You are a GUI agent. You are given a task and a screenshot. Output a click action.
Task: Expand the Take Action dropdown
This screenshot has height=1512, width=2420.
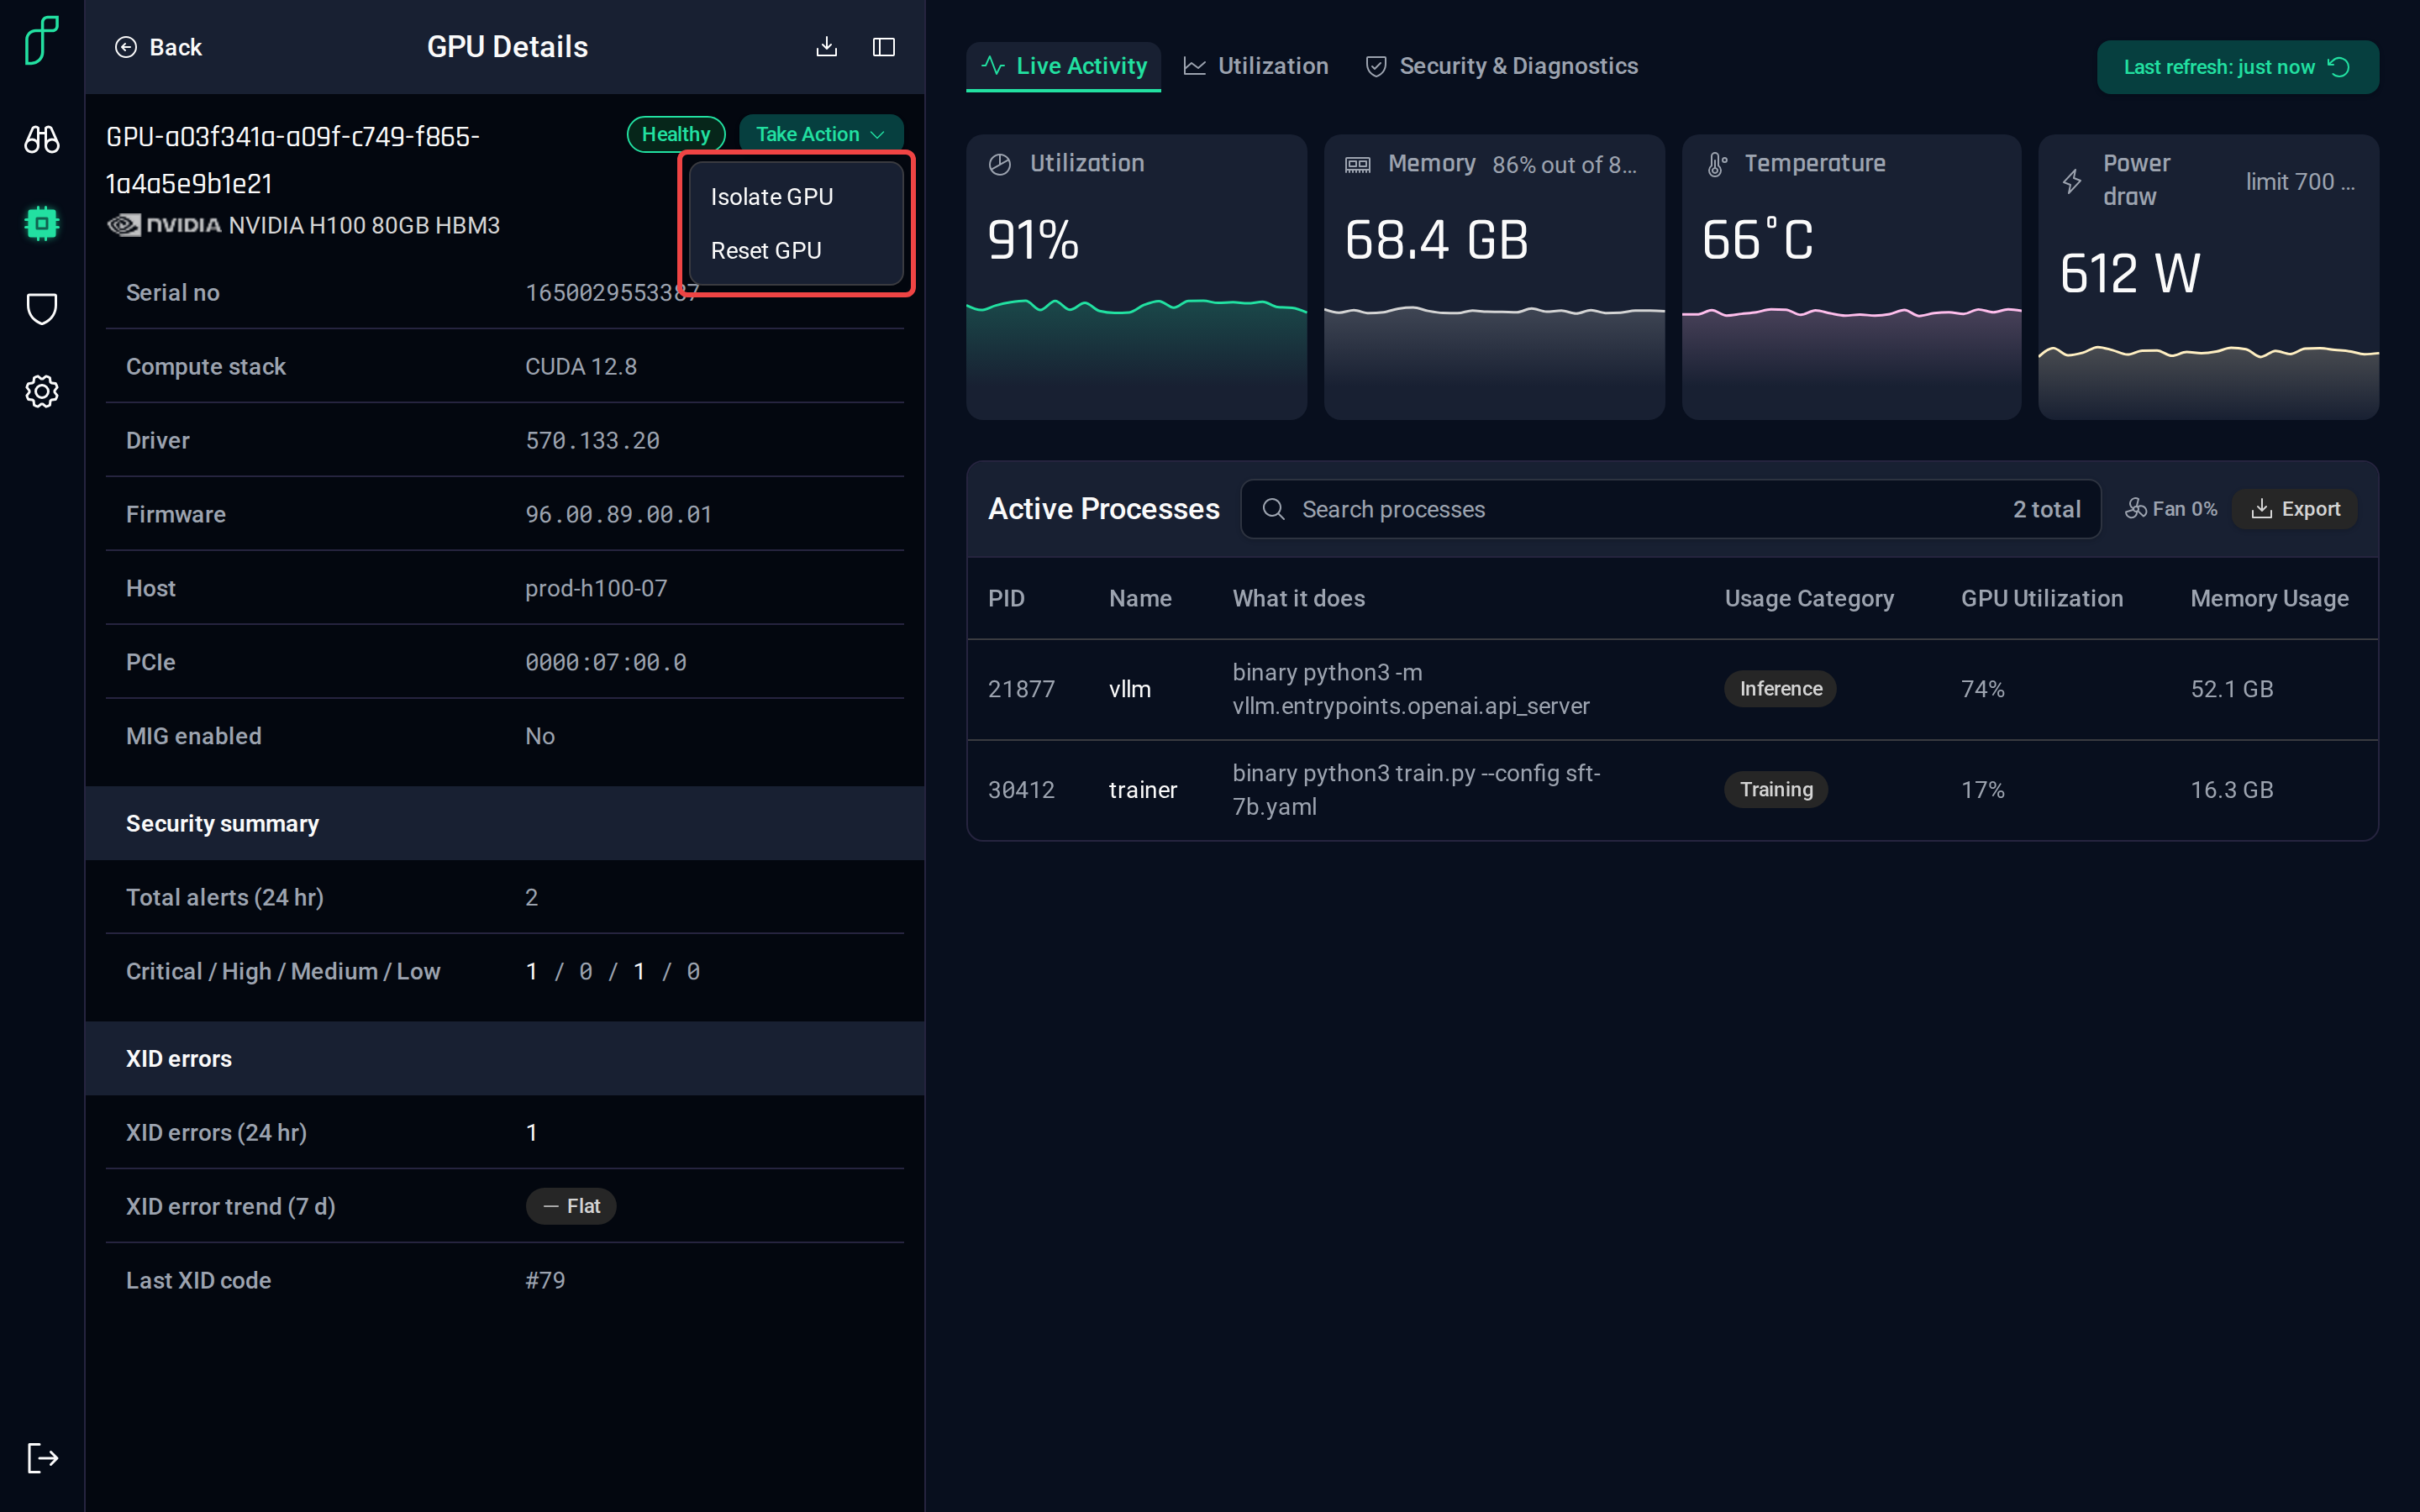coord(820,134)
